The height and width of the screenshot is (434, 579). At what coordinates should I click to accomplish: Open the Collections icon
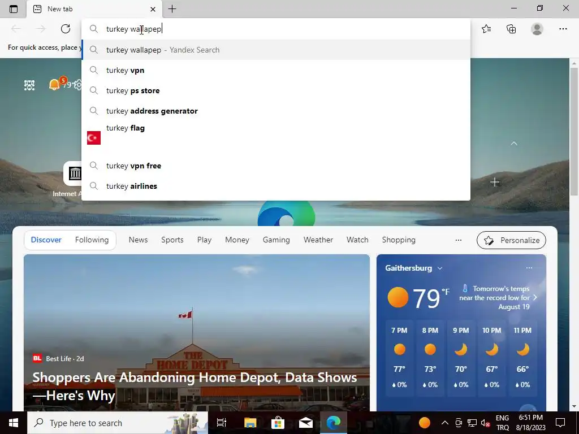511,29
